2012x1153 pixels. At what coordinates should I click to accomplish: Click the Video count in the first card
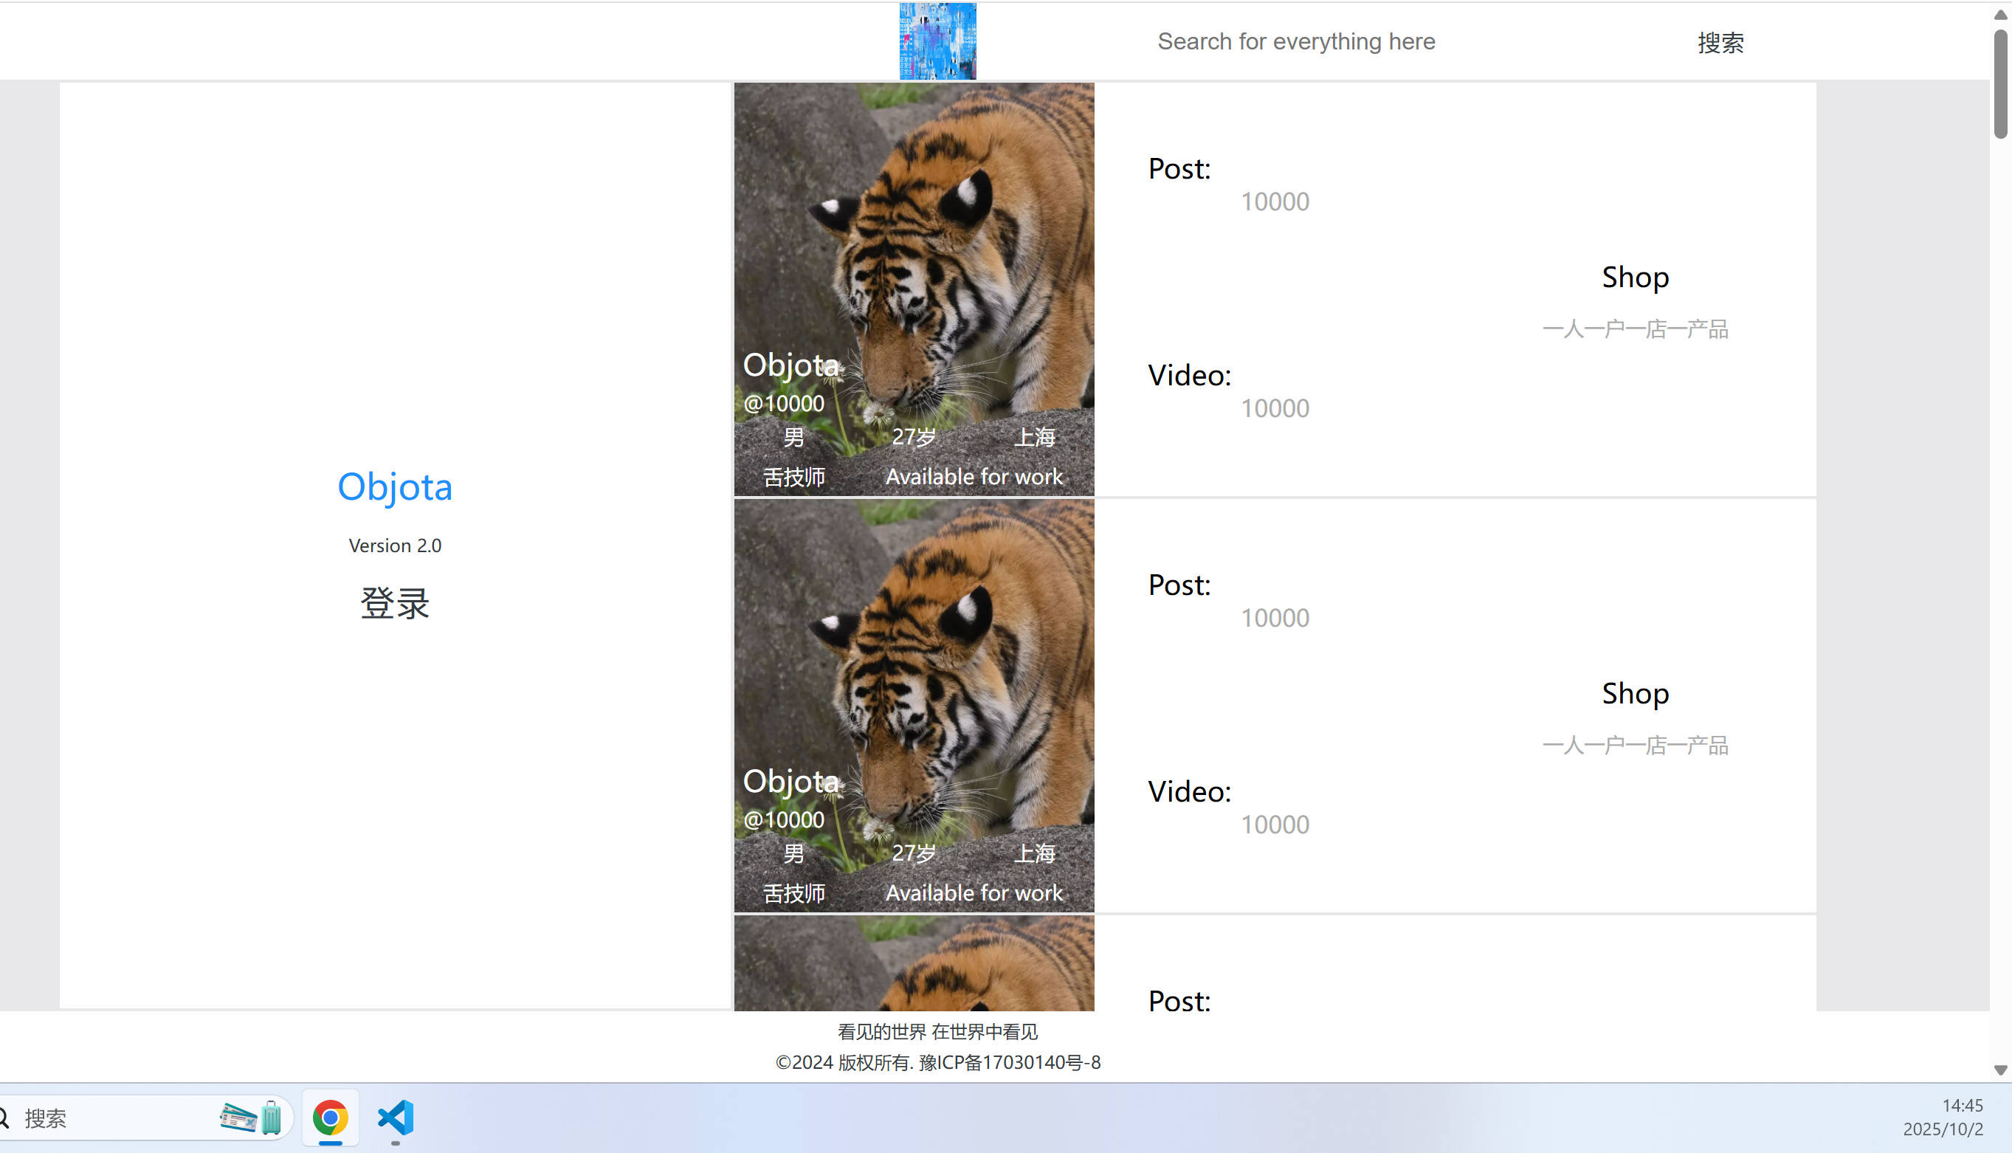pos(1274,409)
